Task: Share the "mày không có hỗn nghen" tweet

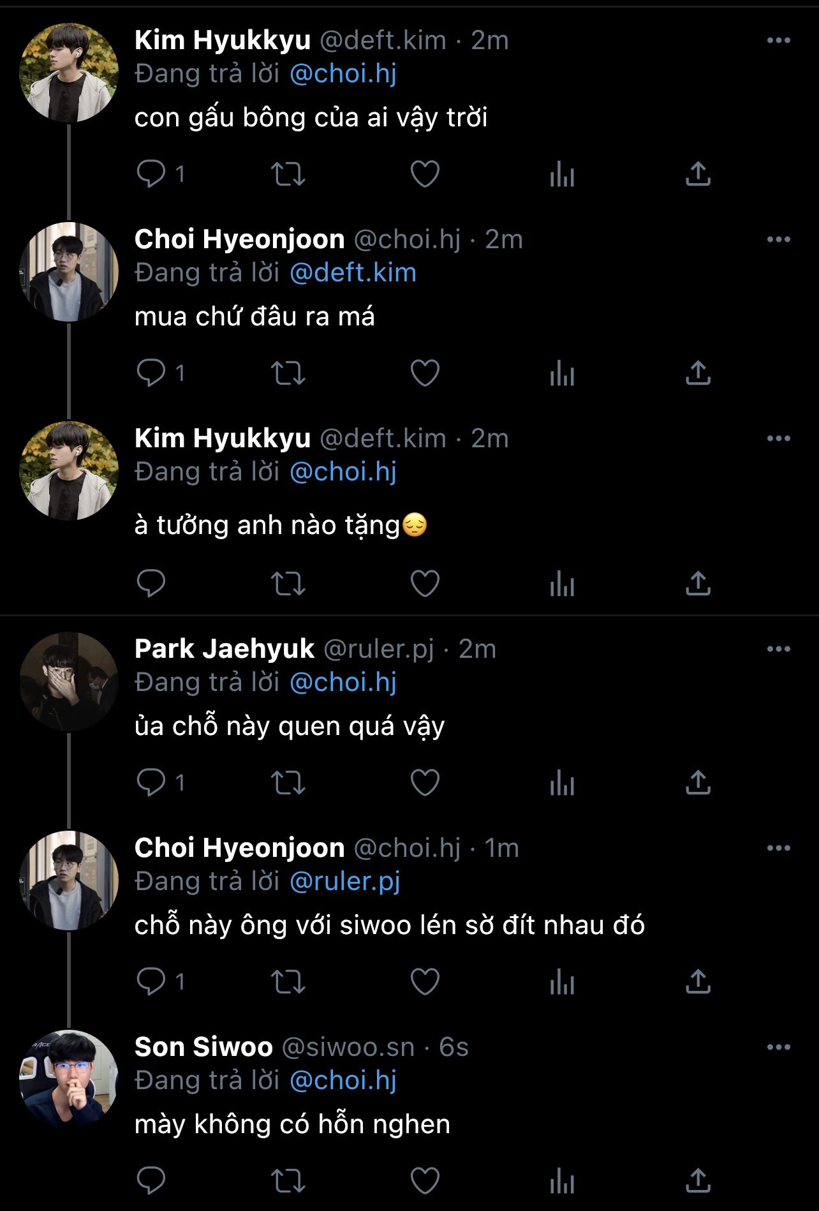Action: coord(698,1180)
